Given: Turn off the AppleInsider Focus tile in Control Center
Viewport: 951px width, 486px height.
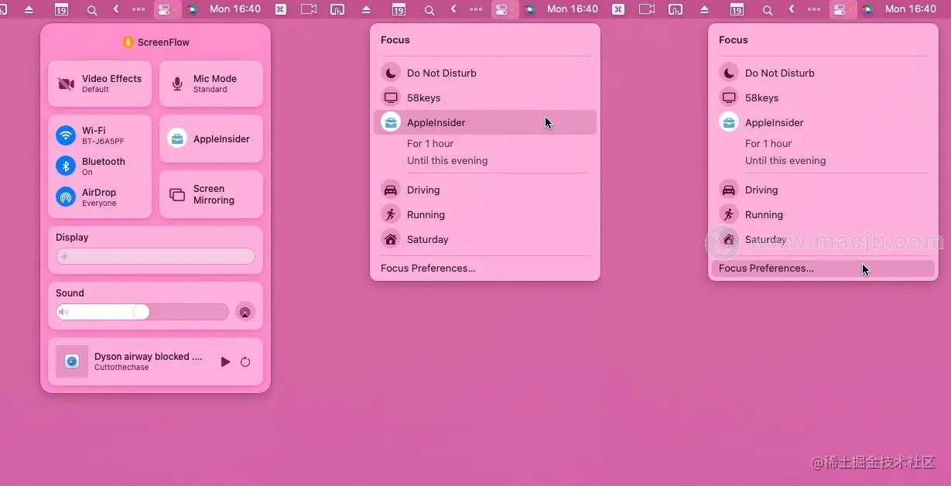Looking at the screenshot, I should pos(211,139).
